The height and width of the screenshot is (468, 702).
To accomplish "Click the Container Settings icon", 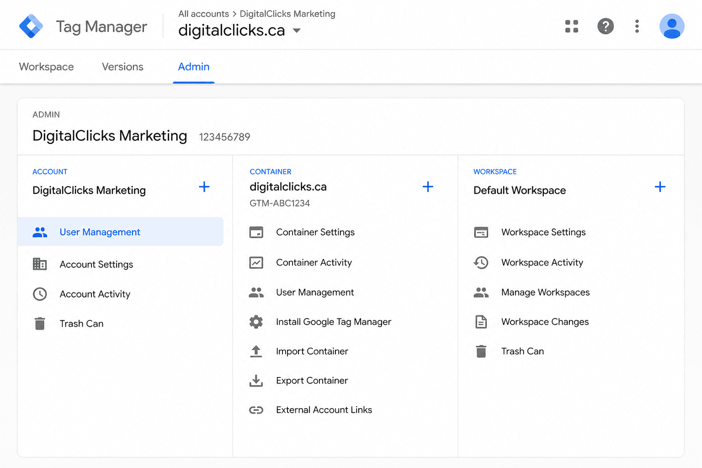I will (256, 232).
